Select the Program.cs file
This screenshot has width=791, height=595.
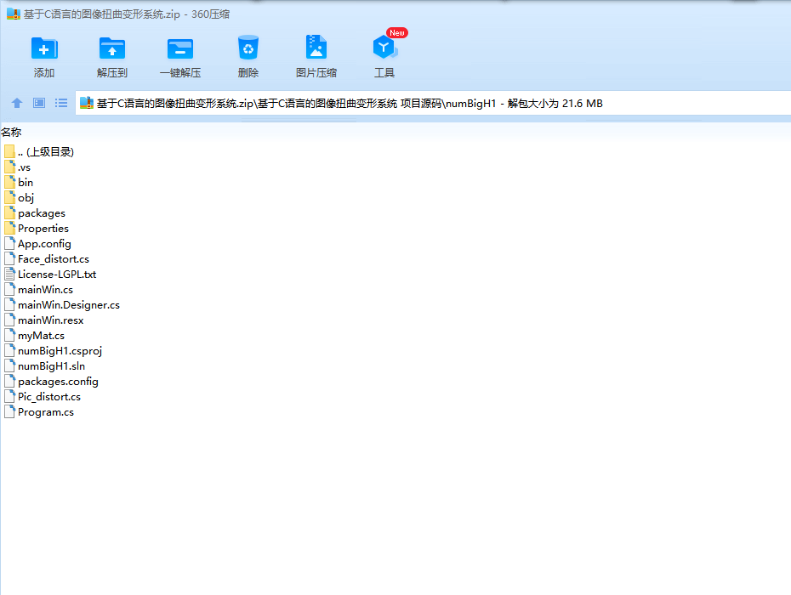coord(39,412)
